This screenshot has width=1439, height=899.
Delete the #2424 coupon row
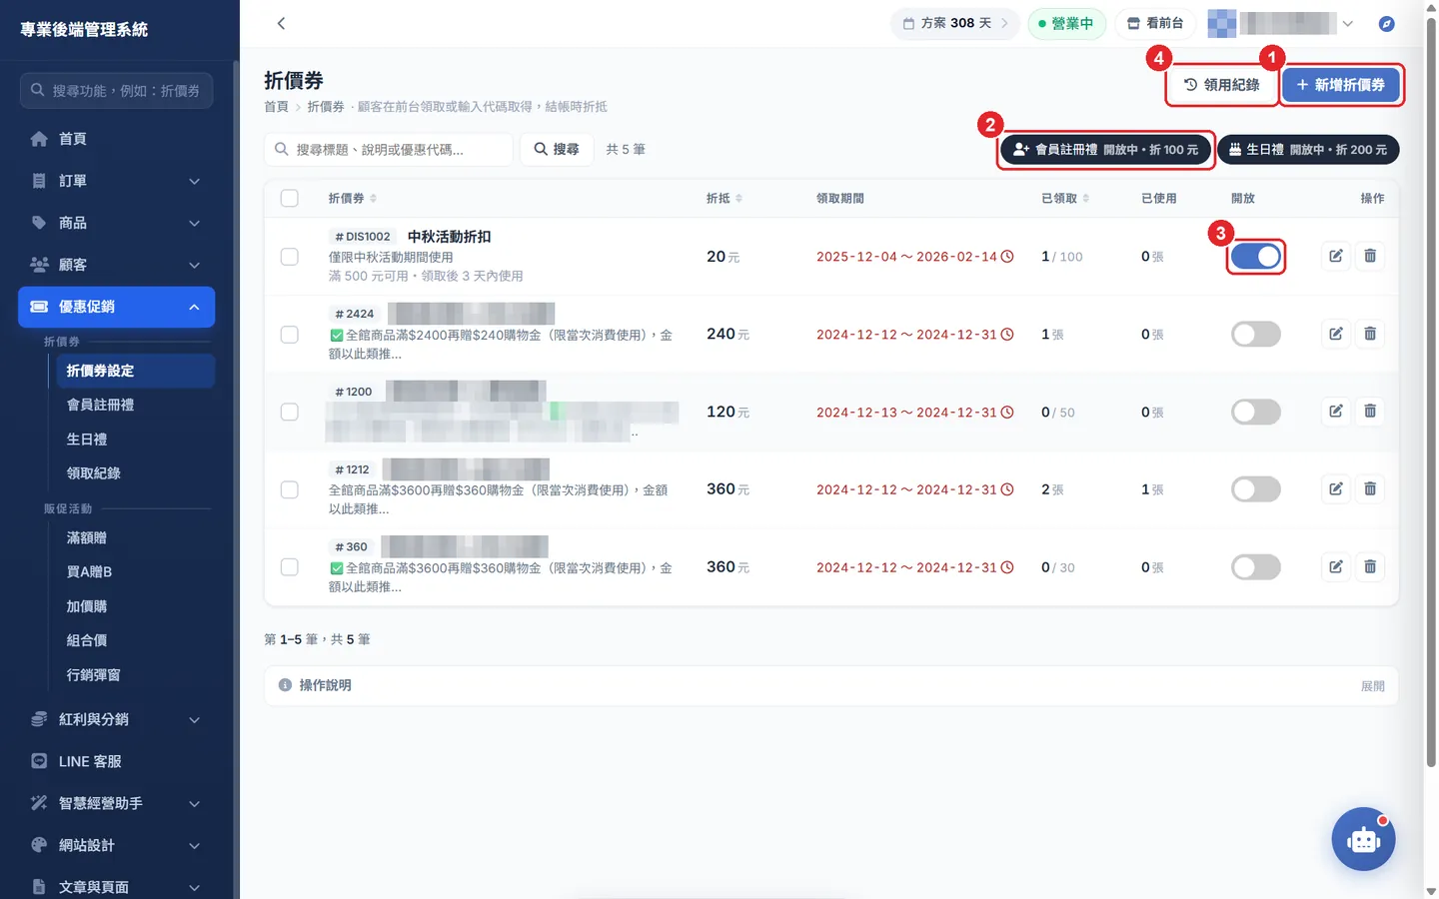pos(1370,334)
